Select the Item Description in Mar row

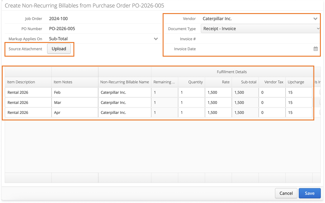(x=28, y=103)
